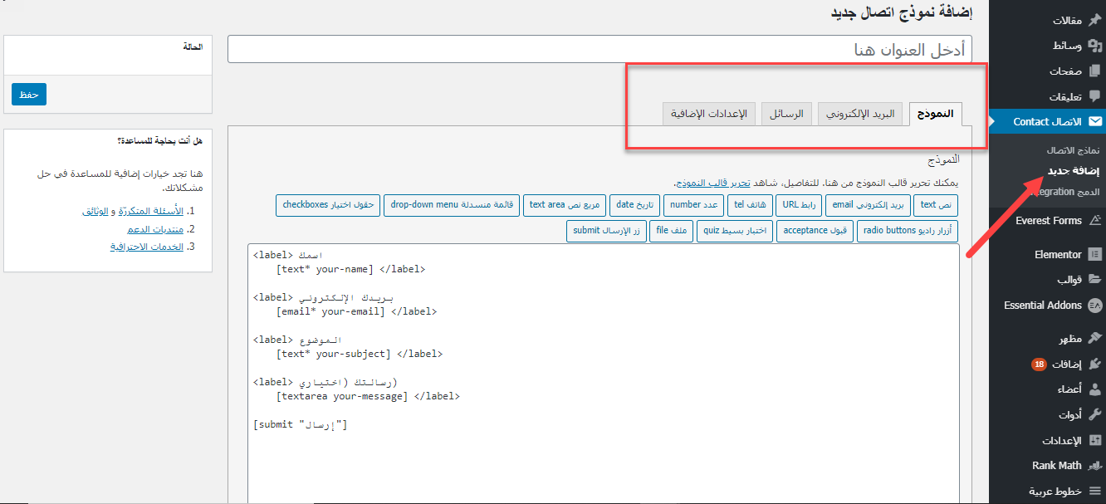The image size is (1106, 504).
Task: Open the الوثائق (Docs) help link
Action: click(x=96, y=211)
